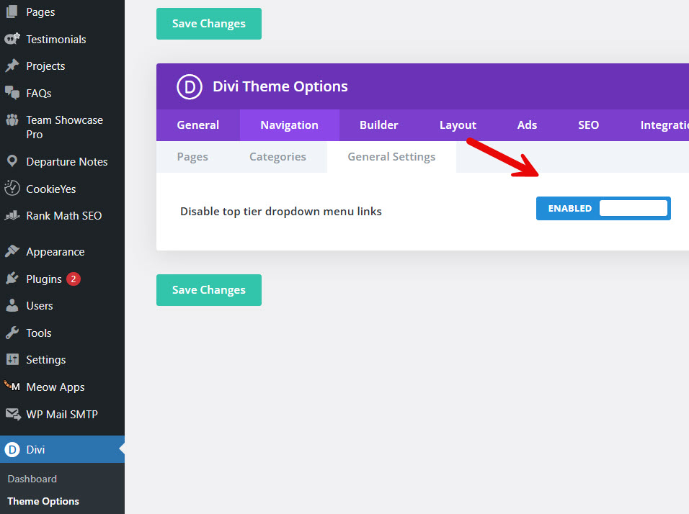Screen dimensions: 689x514
Task: Click the Users person icon
Action: [12, 305]
